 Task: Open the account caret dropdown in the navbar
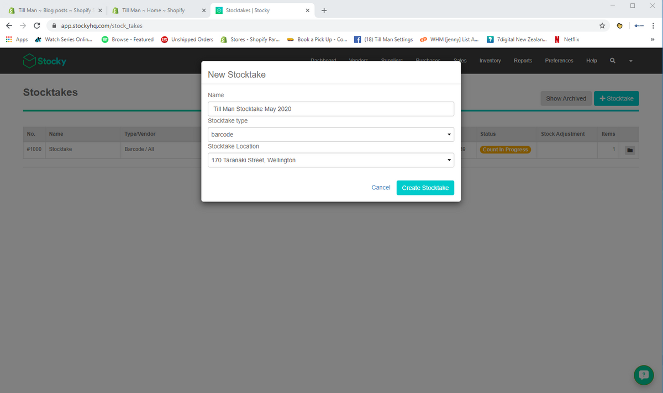(x=630, y=61)
